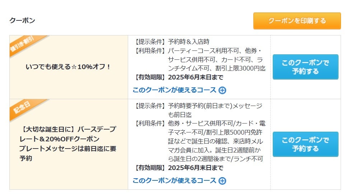Reserve with the birthday 20%OFF coupon button
346x194 pixels.
pos(305,144)
